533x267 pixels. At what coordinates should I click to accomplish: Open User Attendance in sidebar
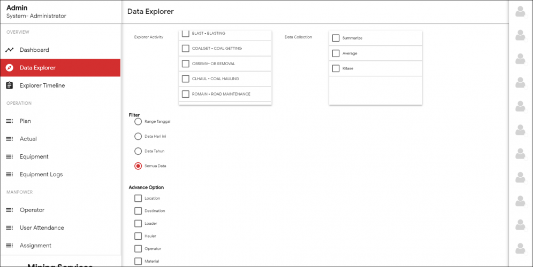click(x=42, y=228)
